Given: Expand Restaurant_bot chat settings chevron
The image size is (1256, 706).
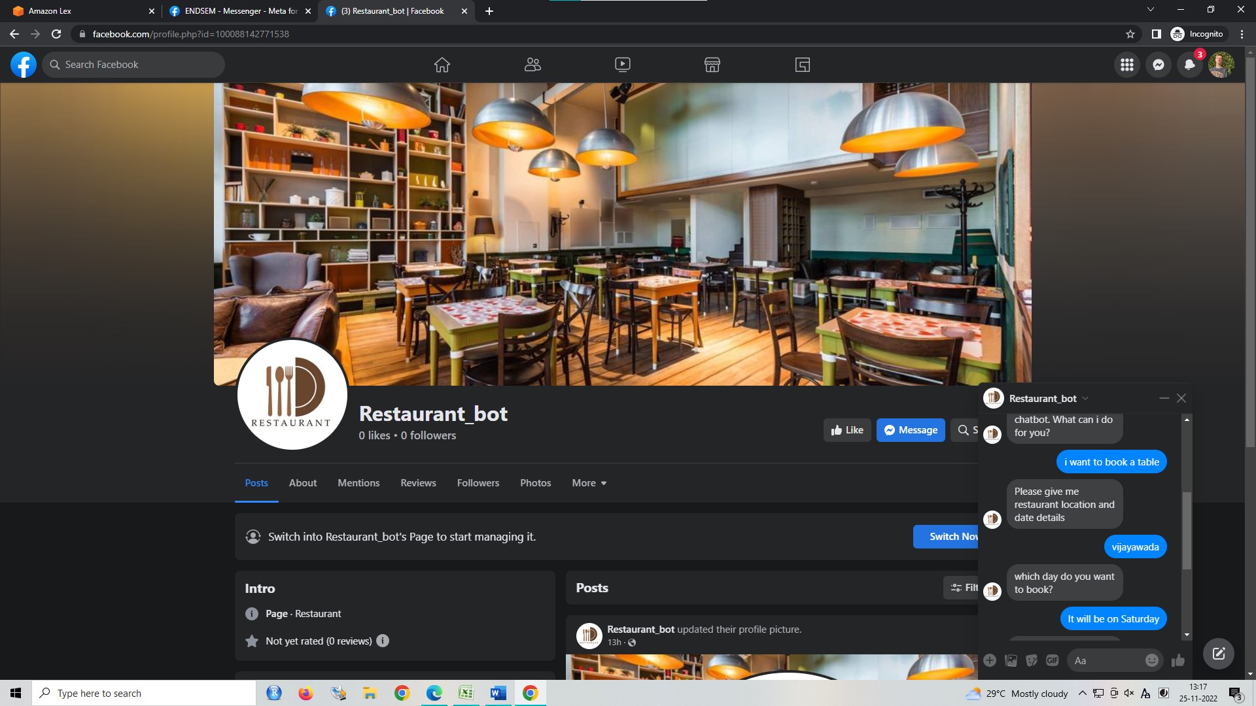Looking at the screenshot, I should click(x=1085, y=399).
